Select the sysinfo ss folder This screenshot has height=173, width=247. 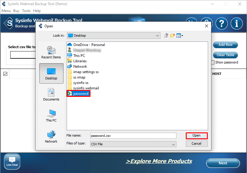pyautogui.click(x=78, y=83)
